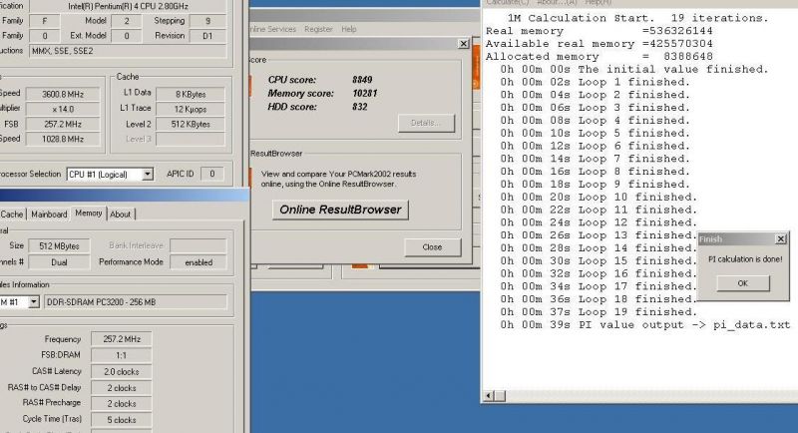
Task: Click the Loop 1 finished line
Action: (x=595, y=82)
